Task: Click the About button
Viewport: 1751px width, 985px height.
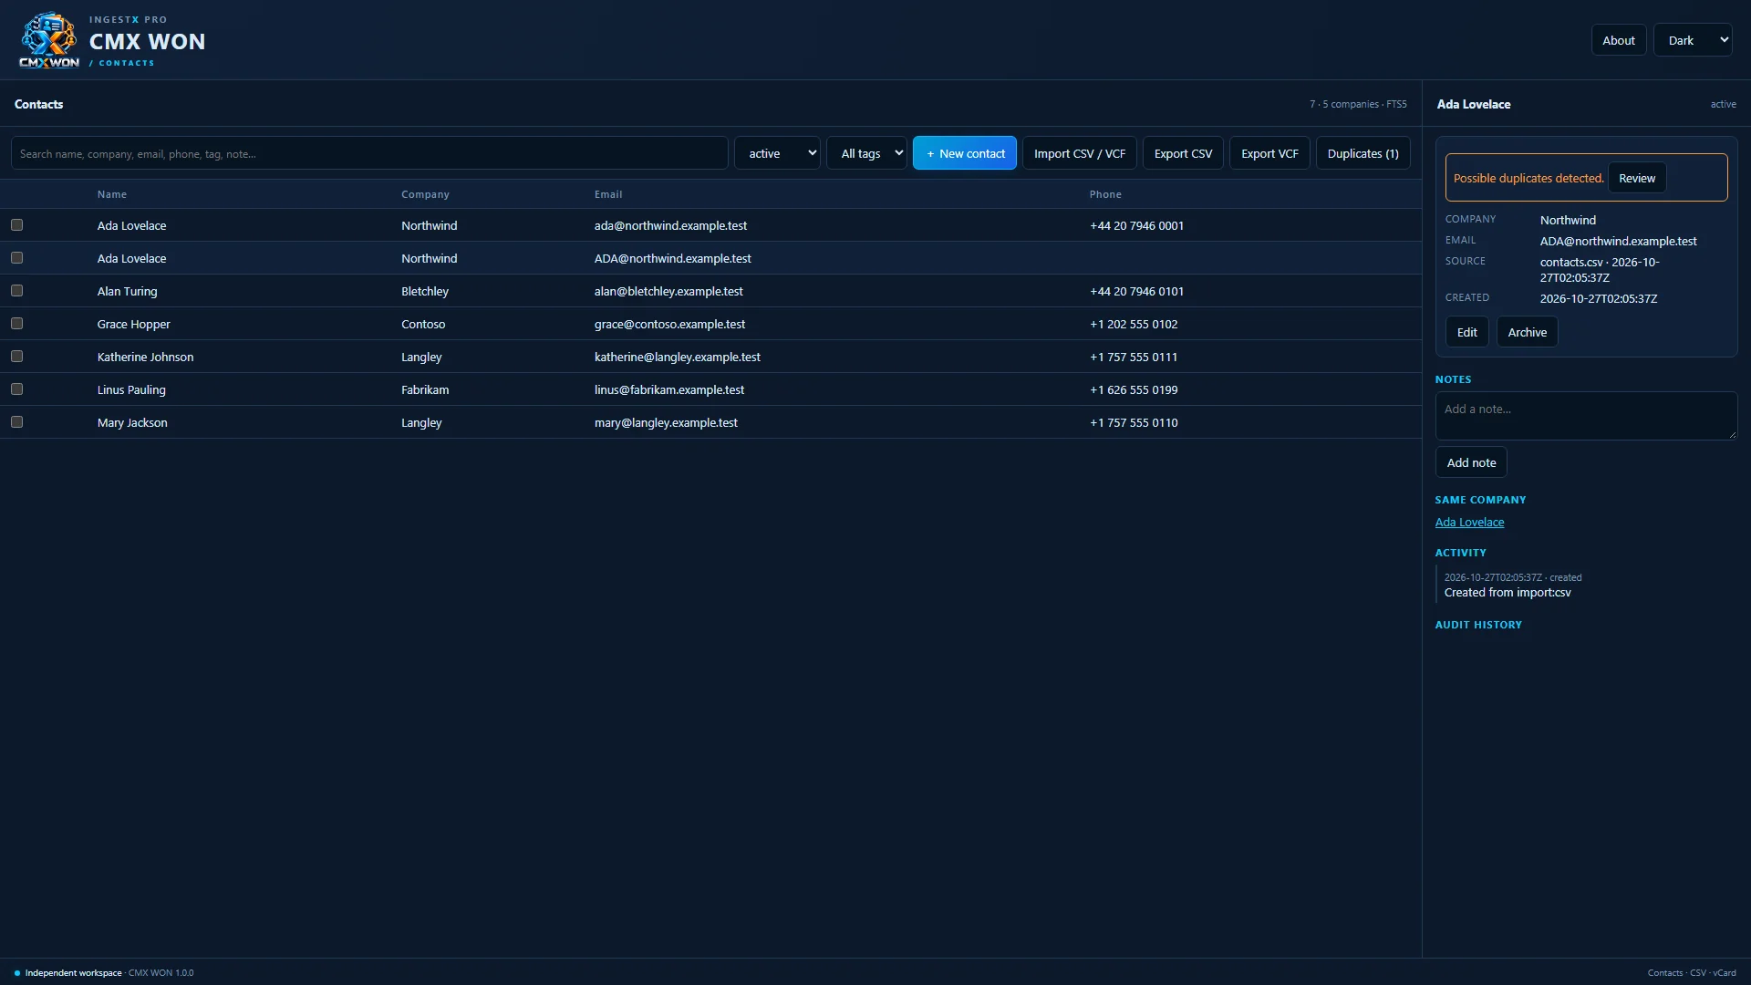Action: coord(1619,40)
